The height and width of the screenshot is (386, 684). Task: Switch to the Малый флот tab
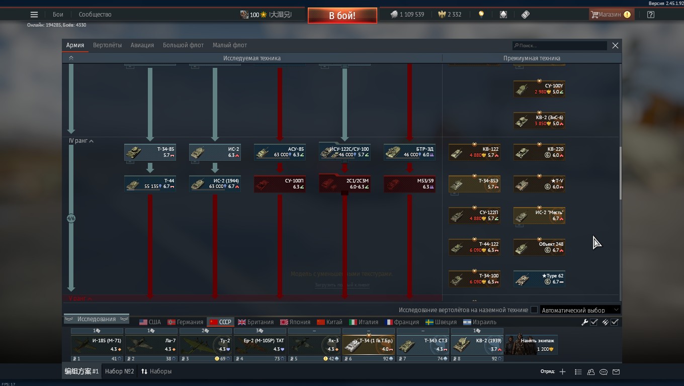(230, 45)
